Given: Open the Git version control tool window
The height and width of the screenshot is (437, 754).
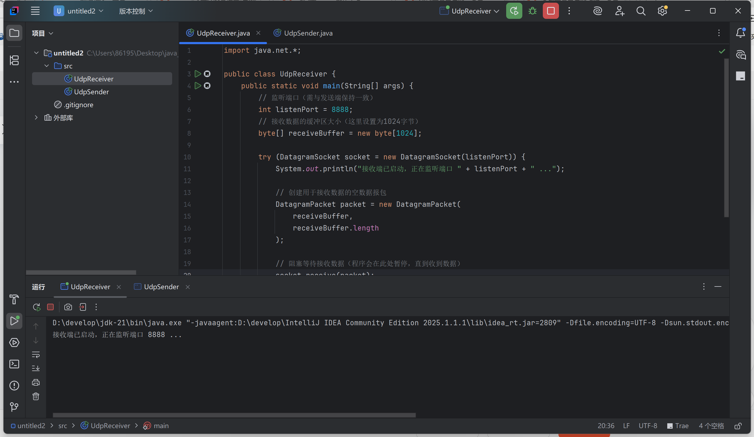Looking at the screenshot, I should tap(14, 407).
